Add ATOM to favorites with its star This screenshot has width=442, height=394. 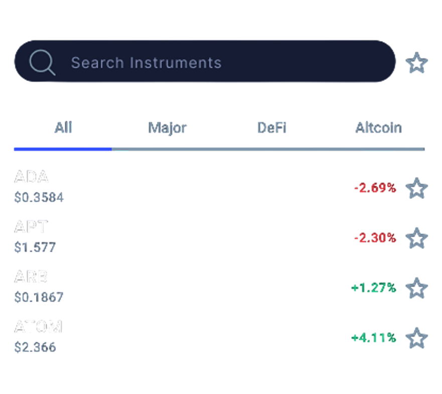[416, 337]
